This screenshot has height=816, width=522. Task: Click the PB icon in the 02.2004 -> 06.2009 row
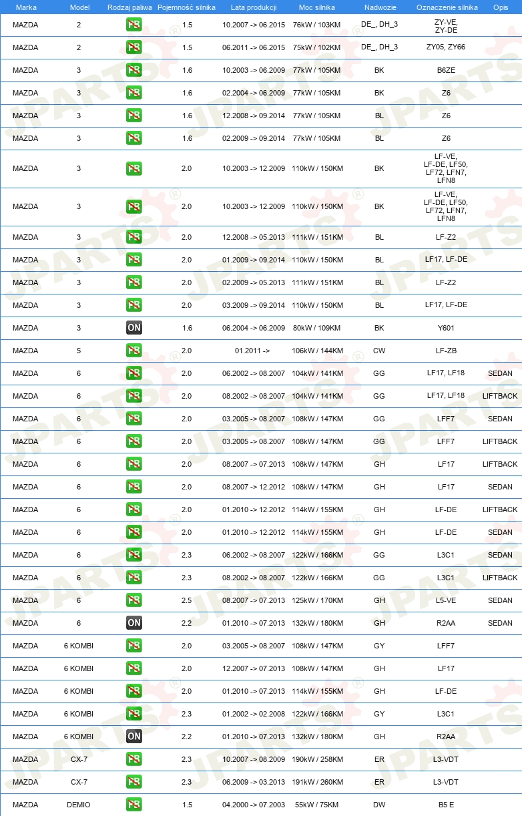pyautogui.click(x=134, y=93)
